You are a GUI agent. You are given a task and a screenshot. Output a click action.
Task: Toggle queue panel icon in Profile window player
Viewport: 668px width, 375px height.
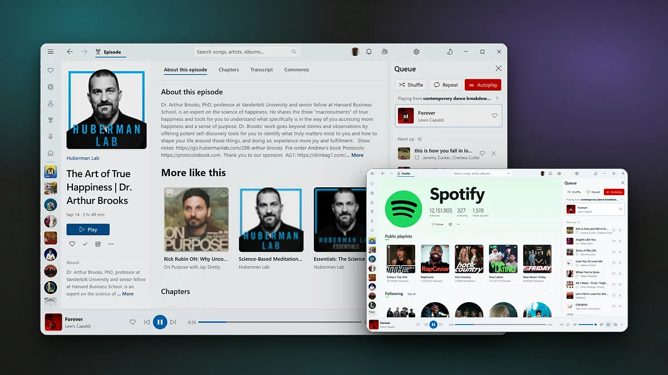coord(608,324)
